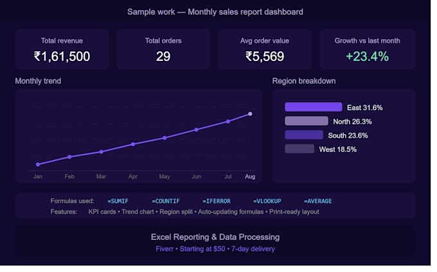Click the Jun axis label
The image size is (437, 272).
[x=196, y=176]
